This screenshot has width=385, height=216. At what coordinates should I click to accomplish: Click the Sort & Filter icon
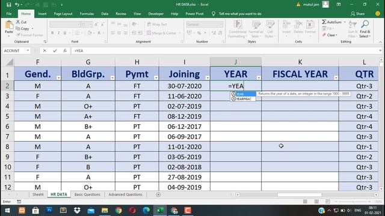(353, 25)
